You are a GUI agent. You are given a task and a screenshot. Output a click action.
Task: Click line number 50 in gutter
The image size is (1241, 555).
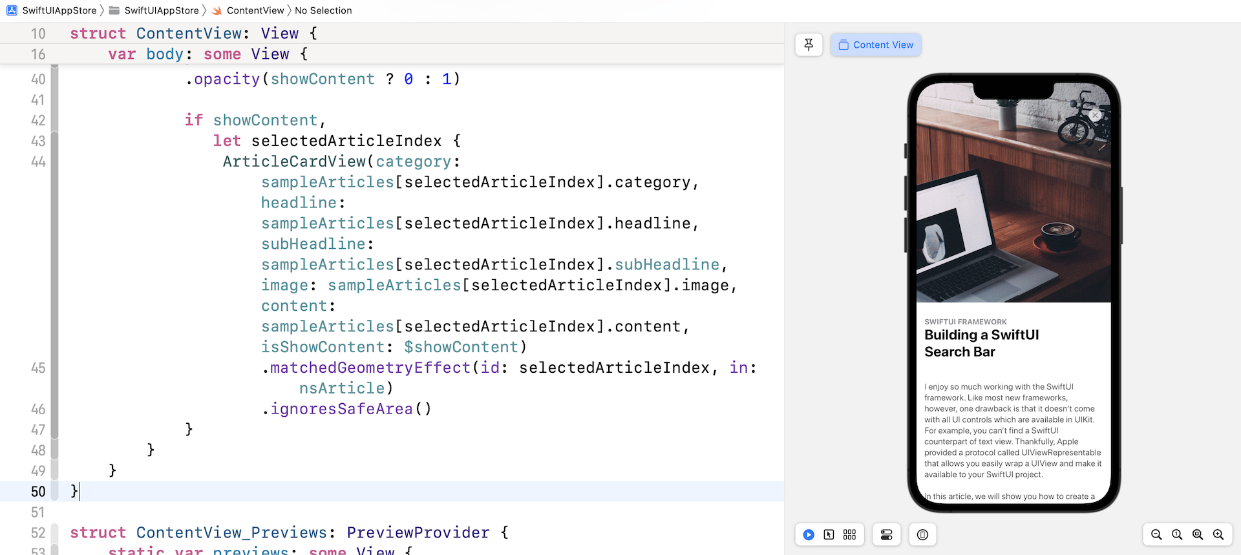click(38, 492)
